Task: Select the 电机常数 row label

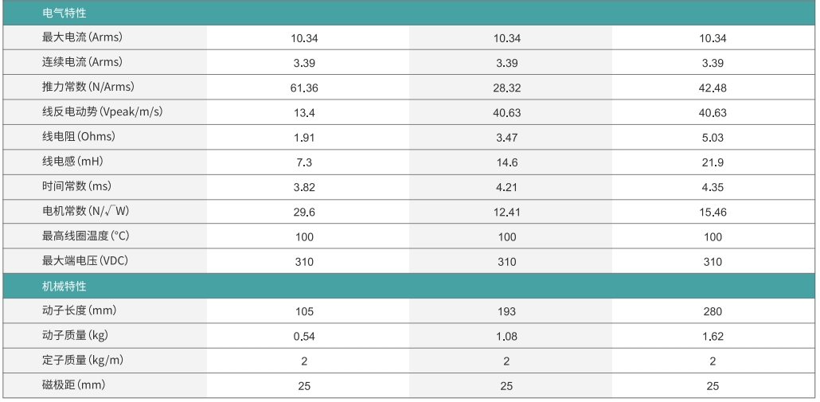Action: click(85, 211)
